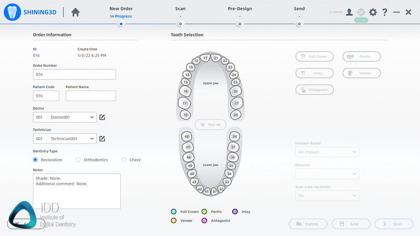Viewport: 420px width, 236px height.
Task: Click the Home icon in header
Action: coord(75,12)
